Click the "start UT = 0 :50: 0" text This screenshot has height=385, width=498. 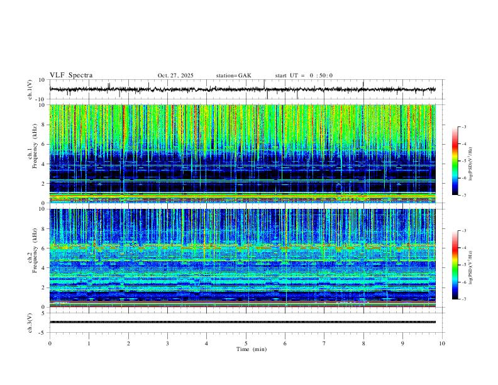pyautogui.click(x=304, y=75)
